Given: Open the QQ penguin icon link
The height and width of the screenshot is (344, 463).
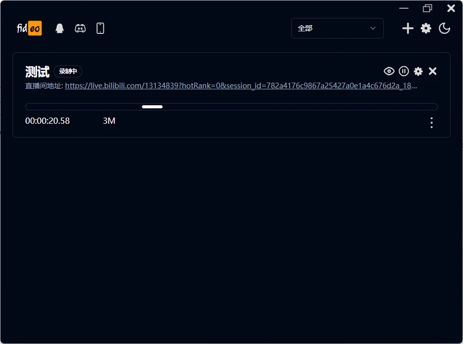Looking at the screenshot, I should coord(60,28).
